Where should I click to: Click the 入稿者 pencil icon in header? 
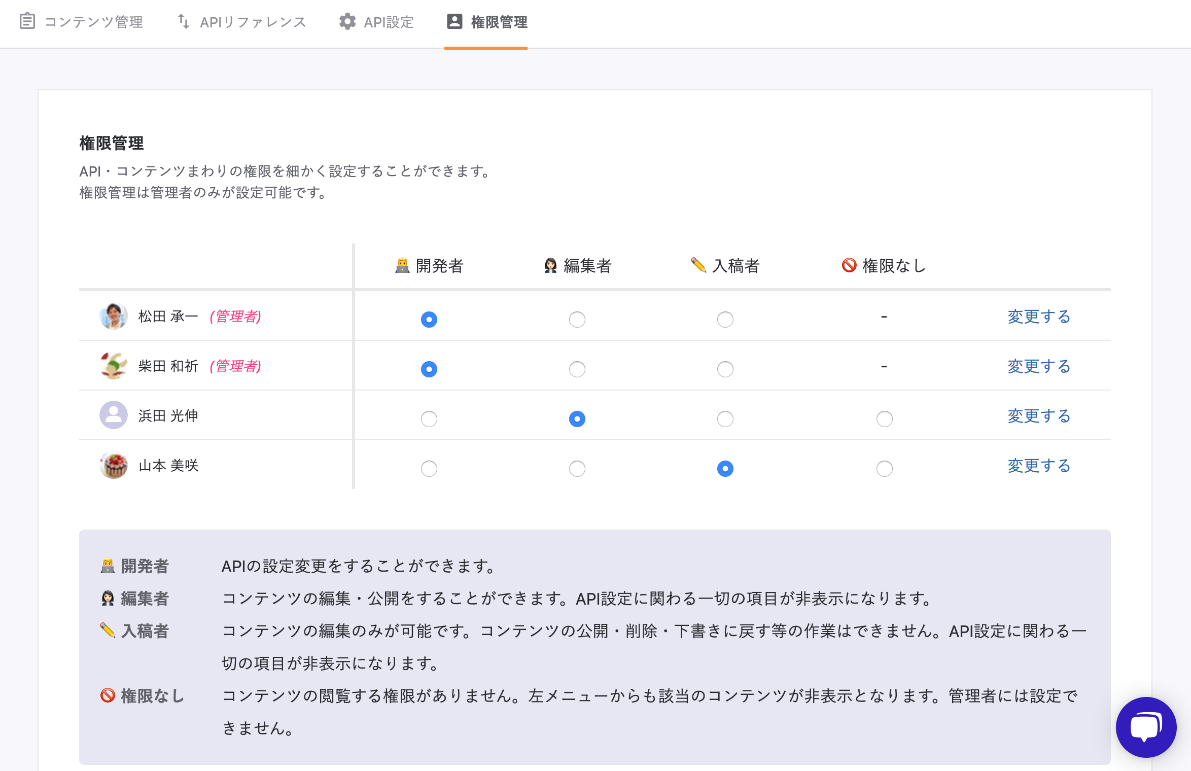tap(698, 264)
